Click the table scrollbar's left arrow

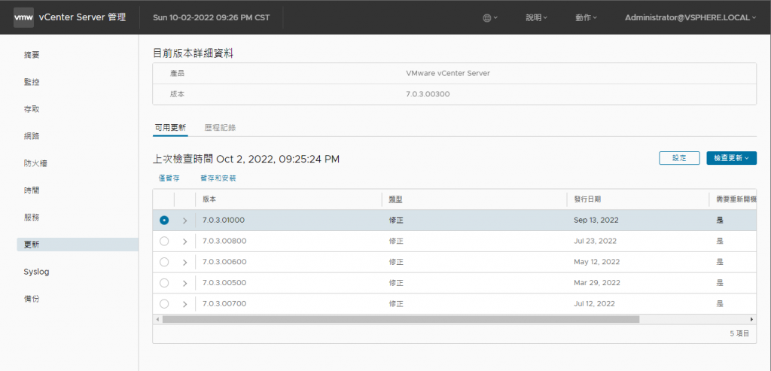(x=157, y=319)
